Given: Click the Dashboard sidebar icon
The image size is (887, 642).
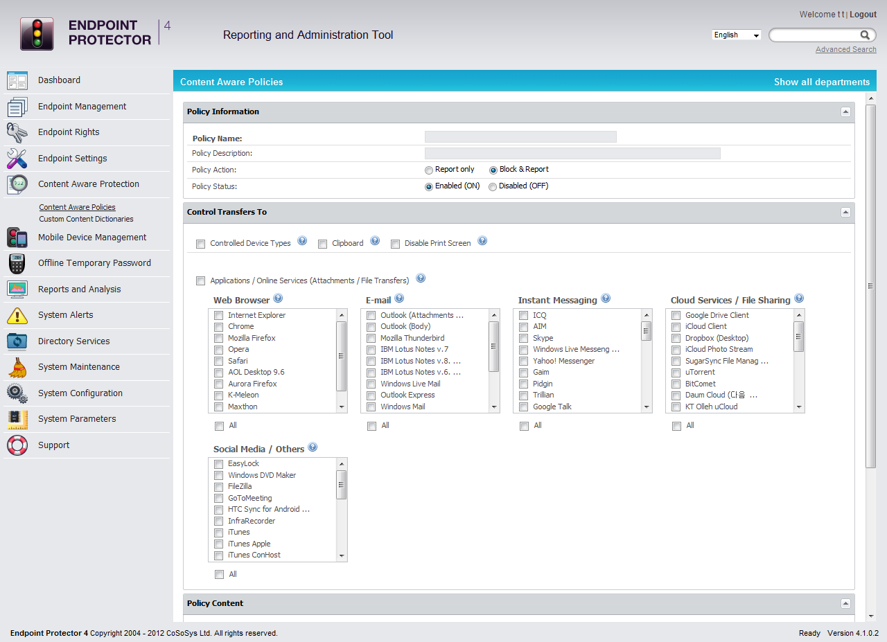Looking at the screenshot, I should point(17,80).
